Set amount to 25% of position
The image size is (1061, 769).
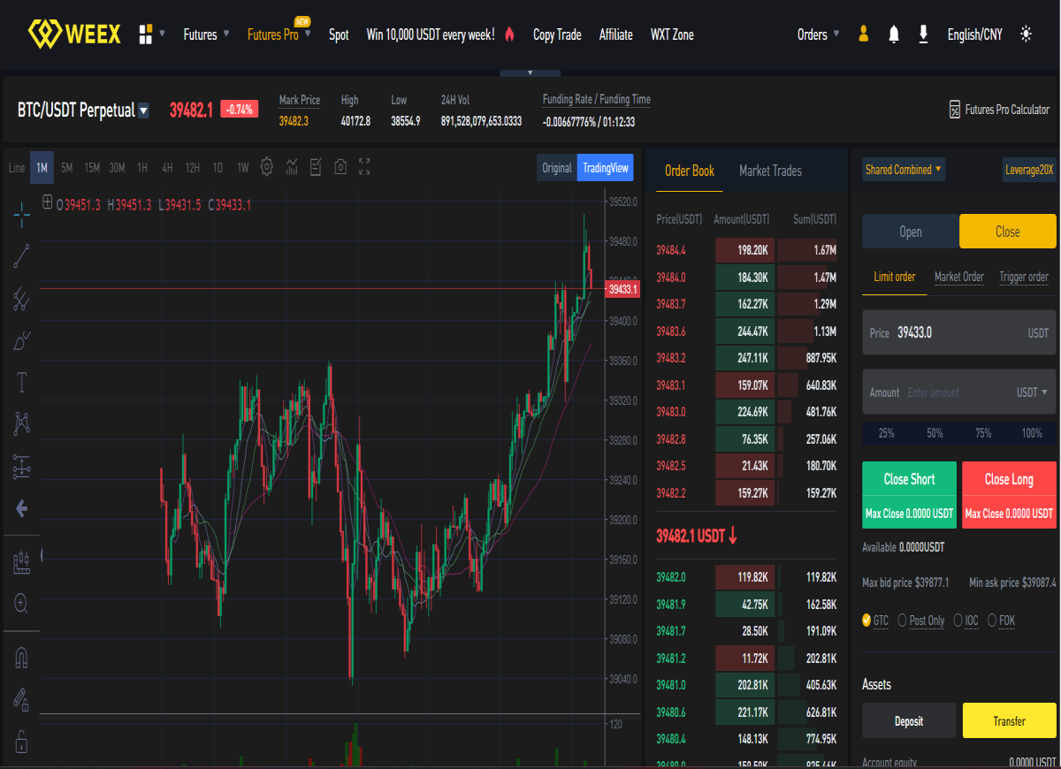point(886,433)
